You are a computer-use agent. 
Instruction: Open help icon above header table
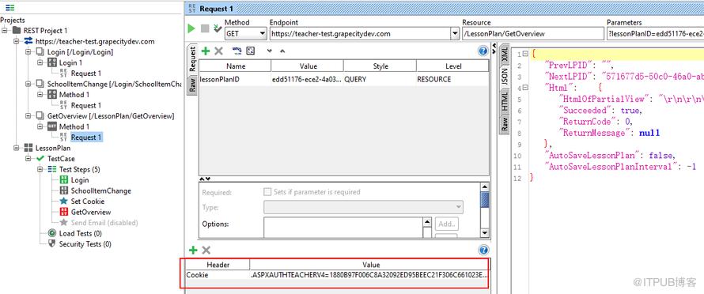point(483,250)
